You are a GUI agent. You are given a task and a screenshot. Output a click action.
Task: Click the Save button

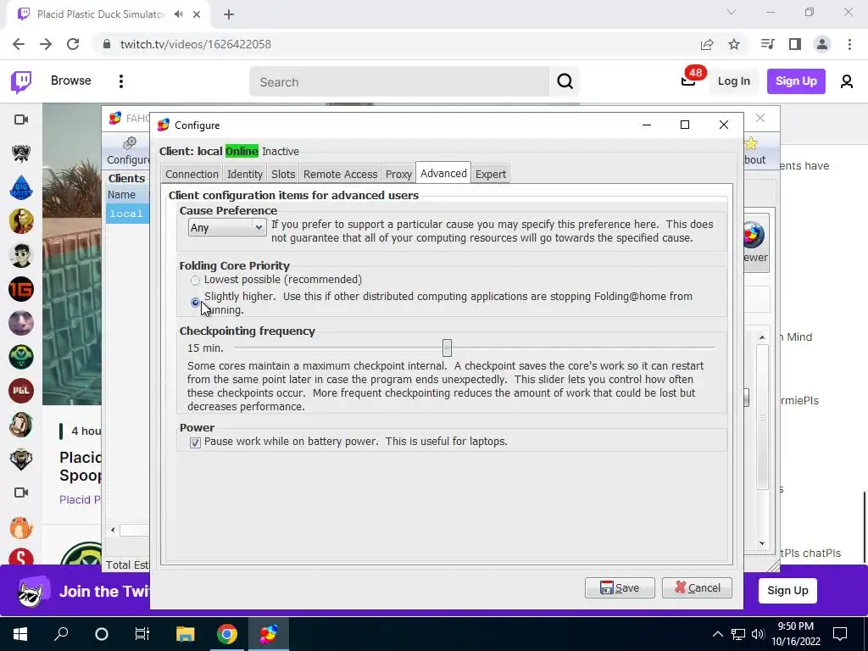click(x=620, y=588)
